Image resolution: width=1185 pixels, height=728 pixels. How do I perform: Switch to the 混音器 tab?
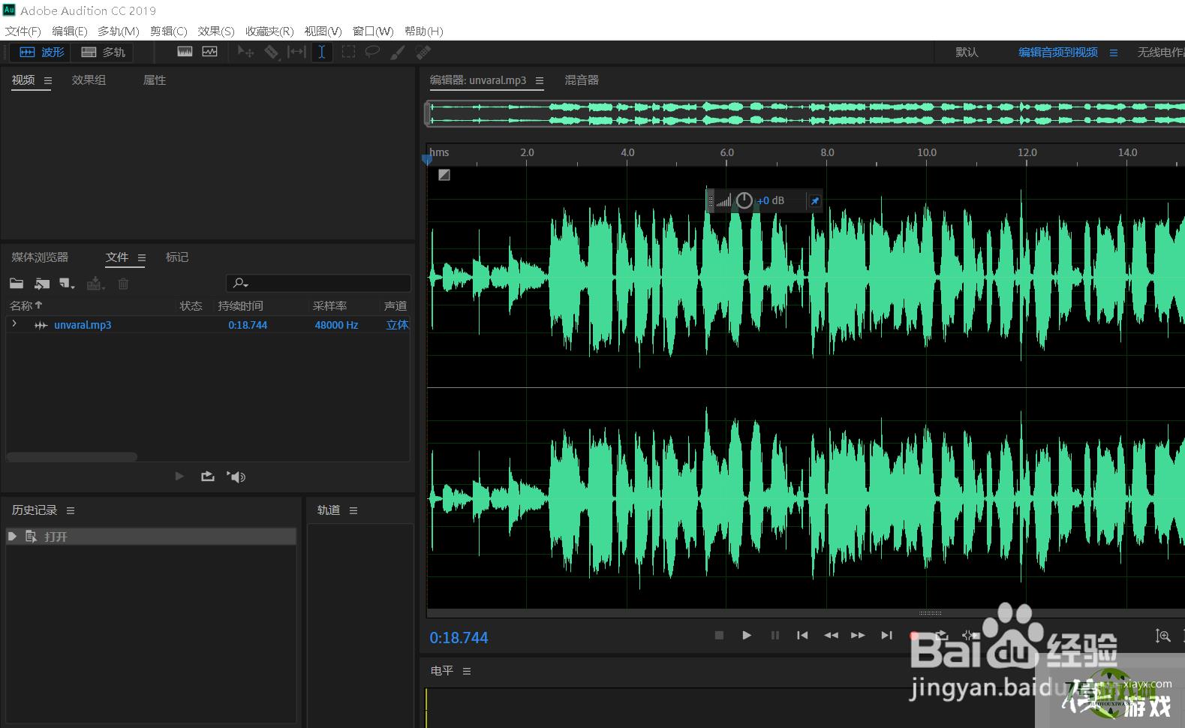click(582, 80)
